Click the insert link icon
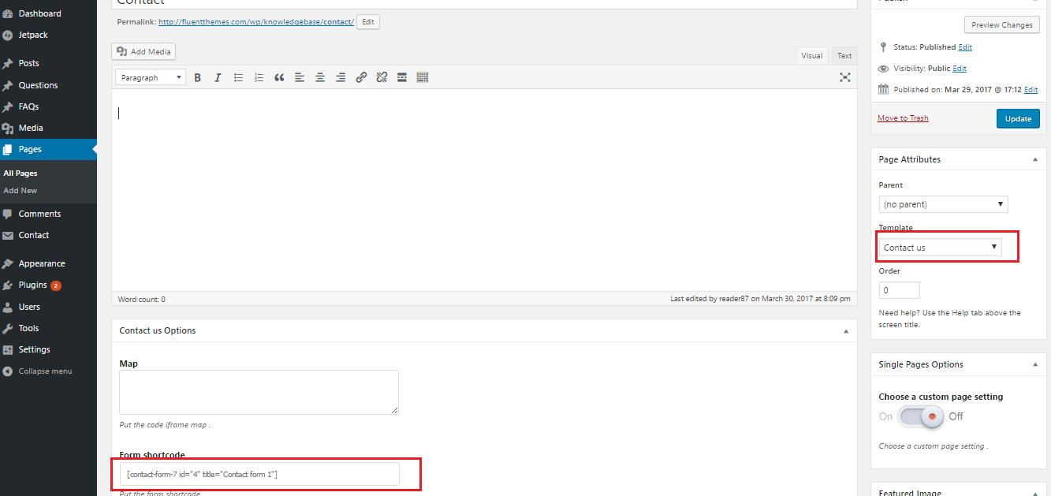1051x496 pixels. [361, 77]
